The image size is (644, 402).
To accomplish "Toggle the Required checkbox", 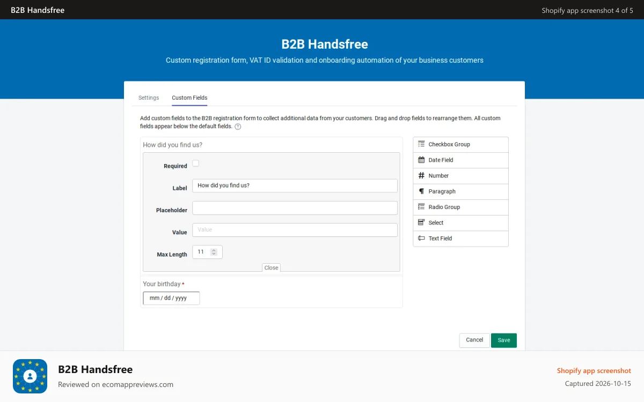I will 196,163.
